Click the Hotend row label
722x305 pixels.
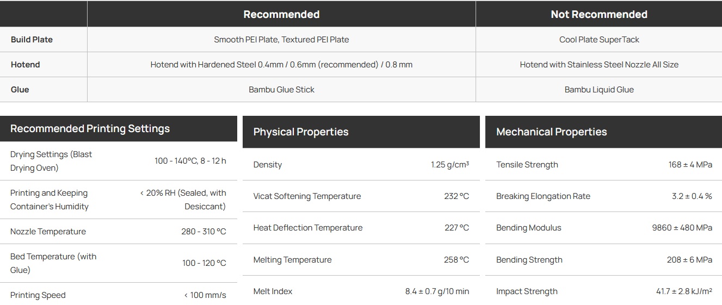pyautogui.click(x=26, y=65)
